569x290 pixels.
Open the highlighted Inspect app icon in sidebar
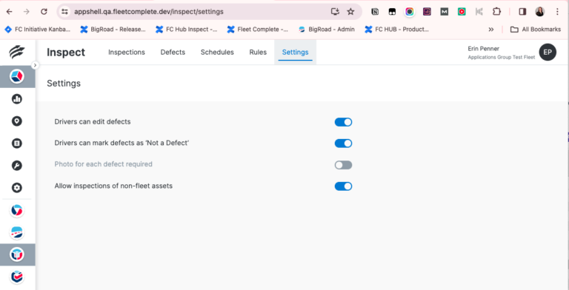pos(17,254)
